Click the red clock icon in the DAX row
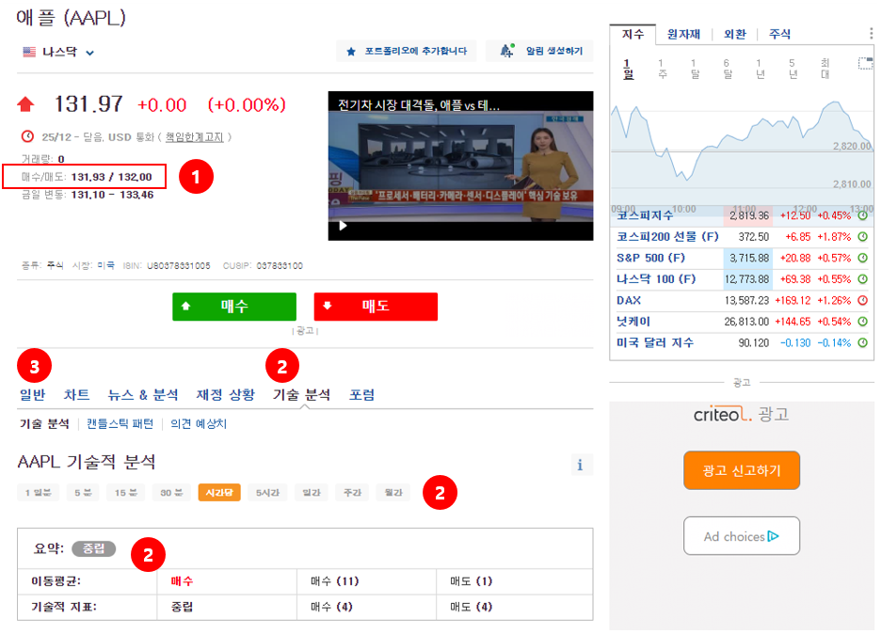Image resolution: width=881 pixels, height=634 pixels. 863,300
